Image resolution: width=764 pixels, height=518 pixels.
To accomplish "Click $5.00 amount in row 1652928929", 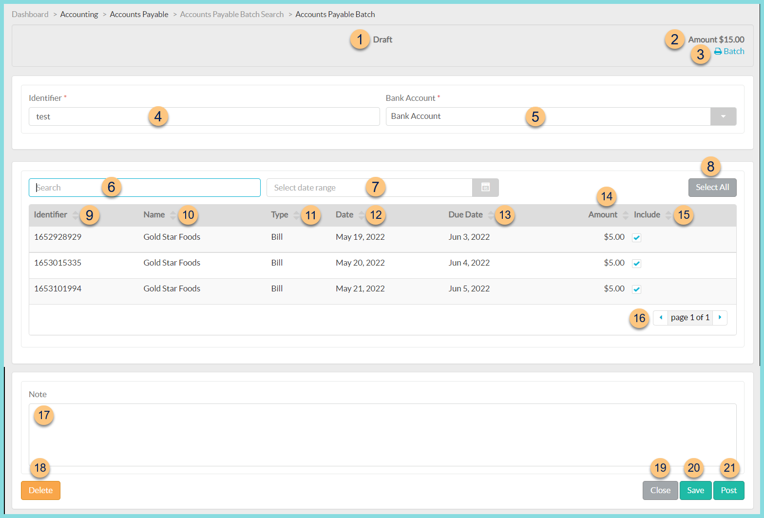I will [614, 237].
